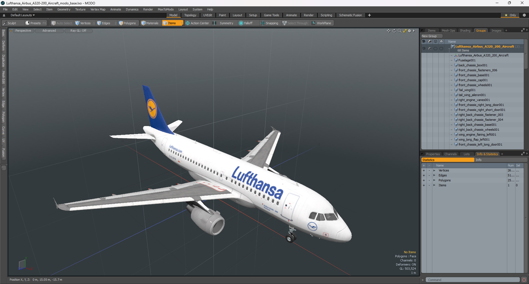Click minus button on Polygons row
Screen dimensions: 529x284
point(429,181)
